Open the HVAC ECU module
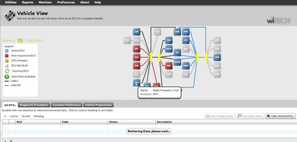This screenshot has height=142, width=297. (x=186, y=65)
